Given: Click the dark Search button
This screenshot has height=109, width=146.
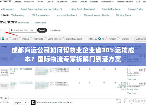Looking at the screenshot, I should 42,30.
